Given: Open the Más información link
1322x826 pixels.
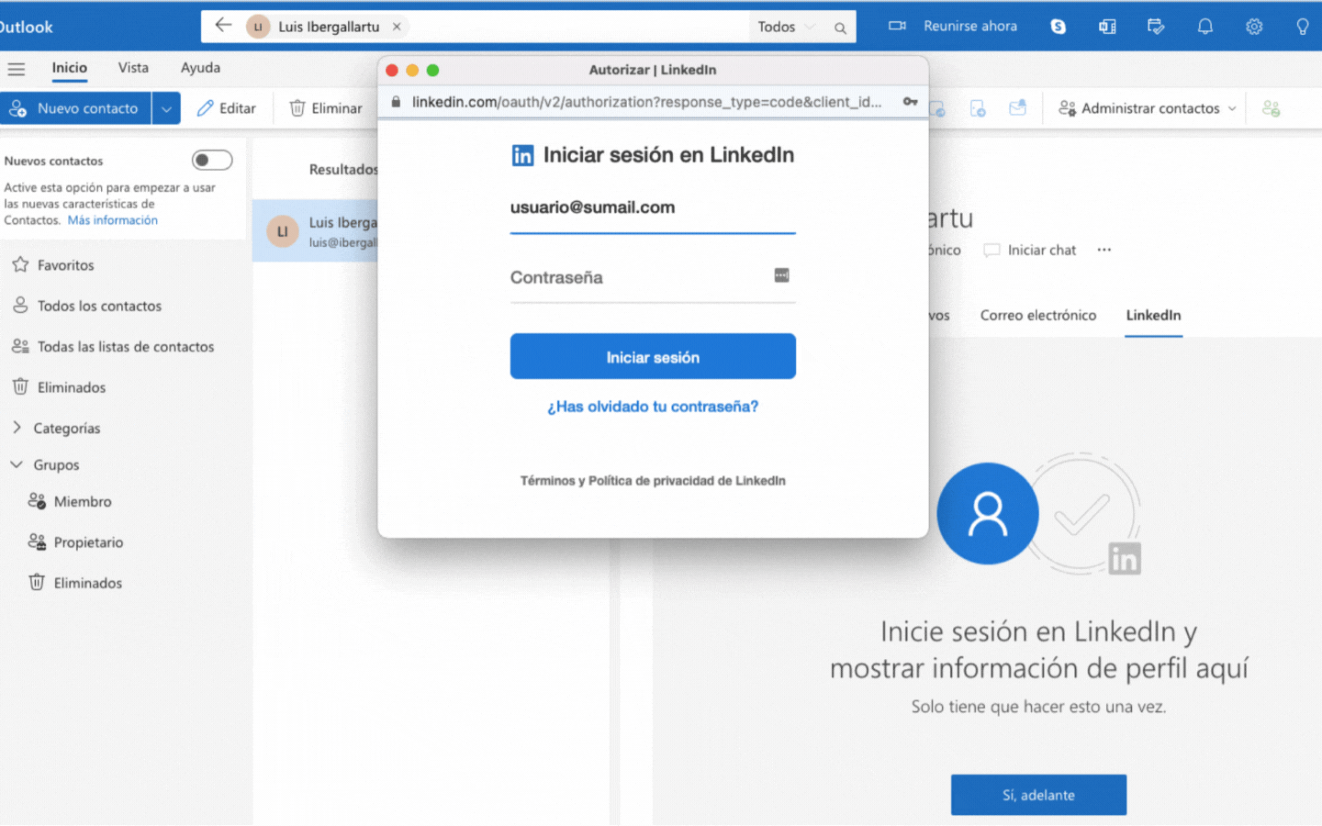Looking at the screenshot, I should (x=112, y=220).
